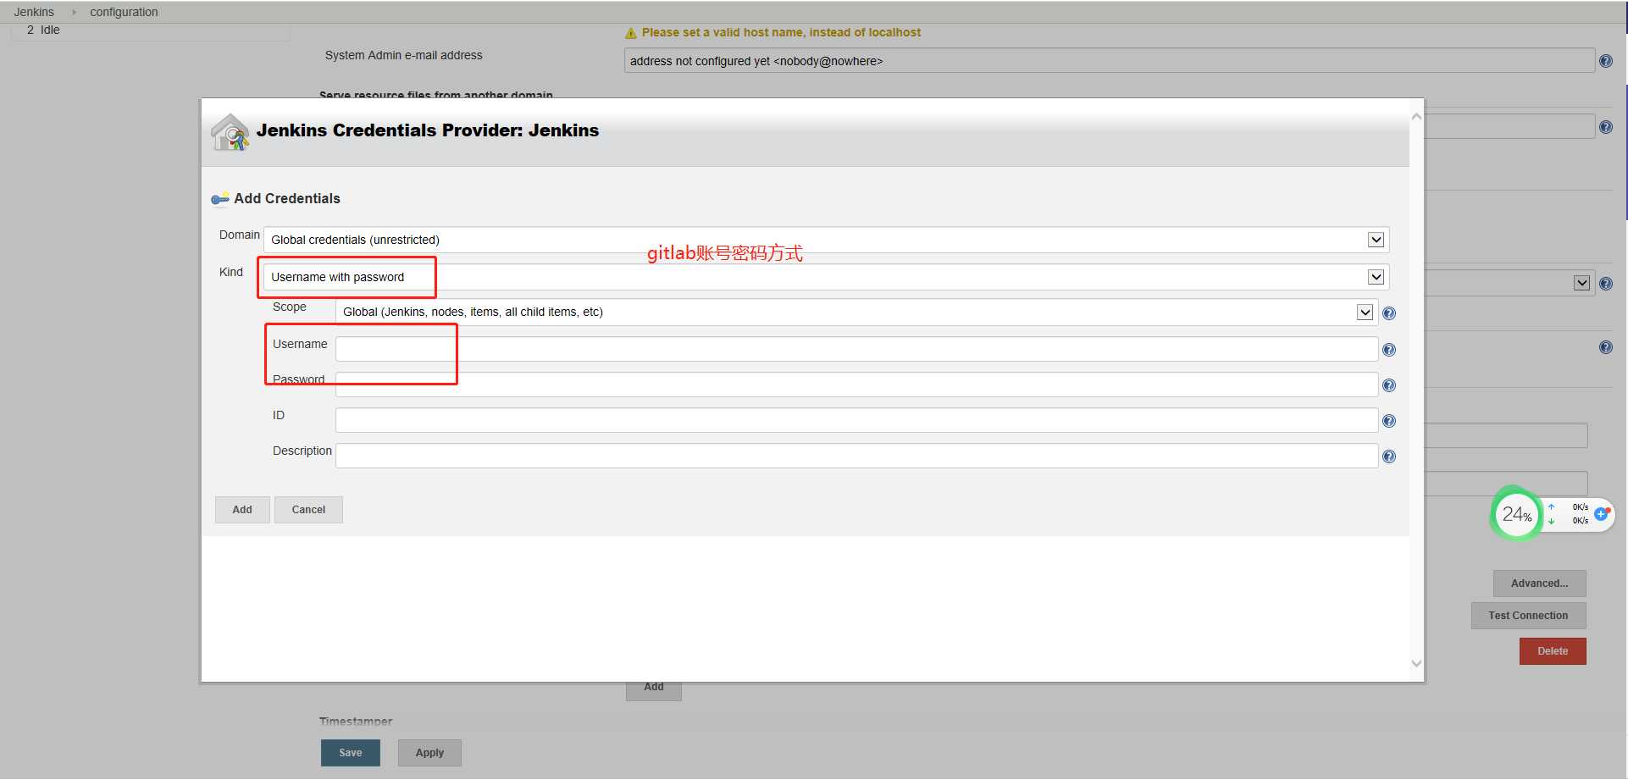Image resolution: width=1628 pixels, height=780 pixels.
Task: Click the red Delete button
Action: click(x=1553, y=651)
